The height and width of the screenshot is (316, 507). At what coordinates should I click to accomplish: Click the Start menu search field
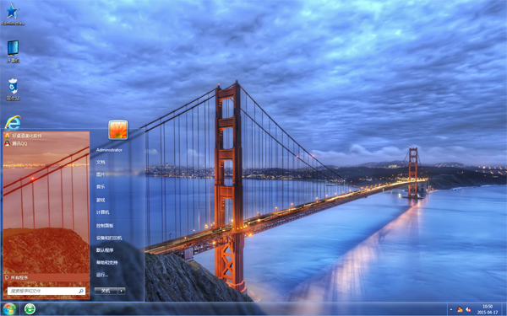46,291
